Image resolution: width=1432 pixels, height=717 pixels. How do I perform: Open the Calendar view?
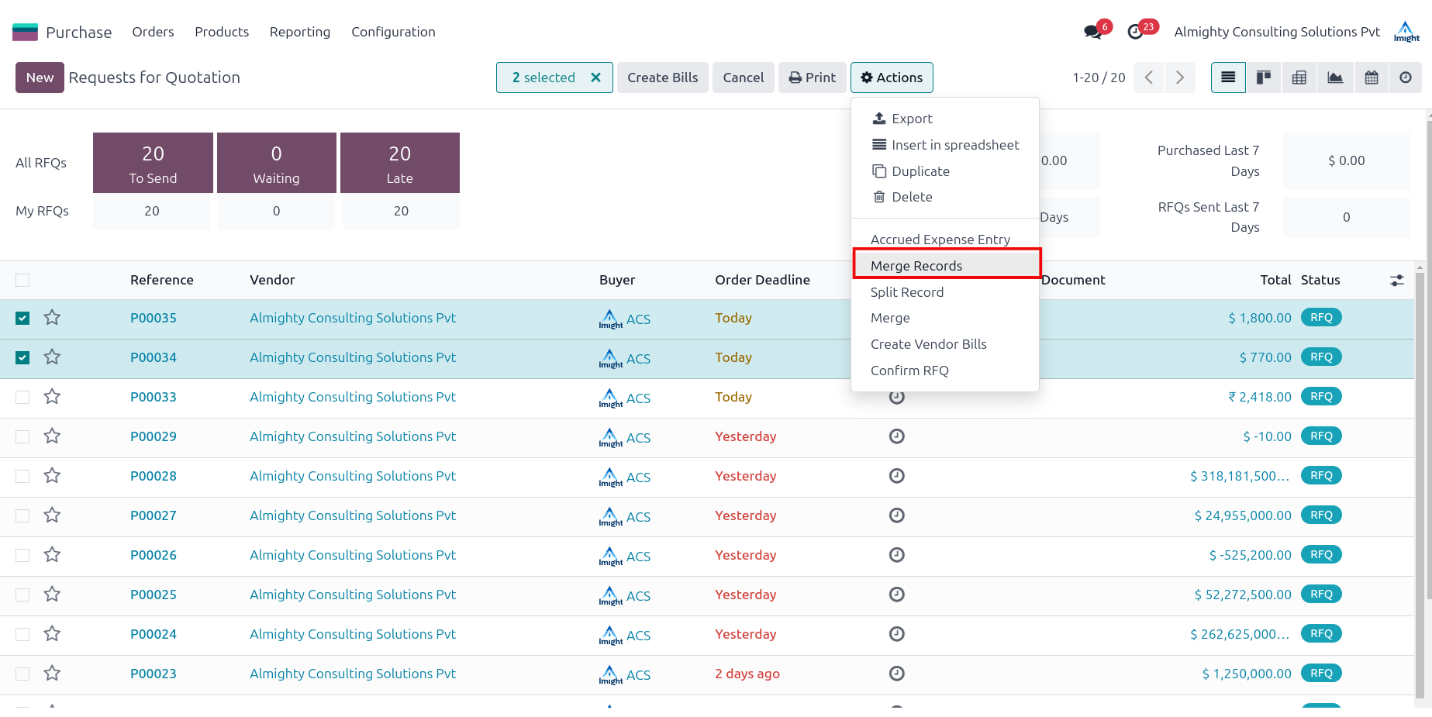pyautogui.click(x=1372, y=78)
